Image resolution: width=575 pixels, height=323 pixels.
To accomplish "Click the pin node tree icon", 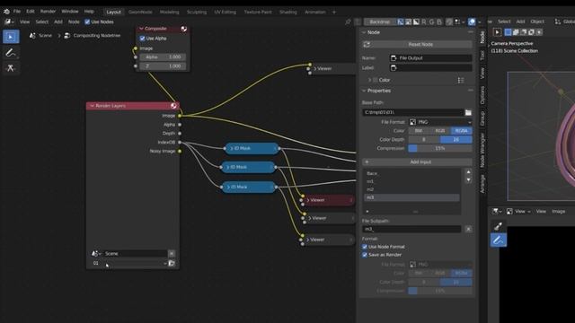I will pos(348,22).
